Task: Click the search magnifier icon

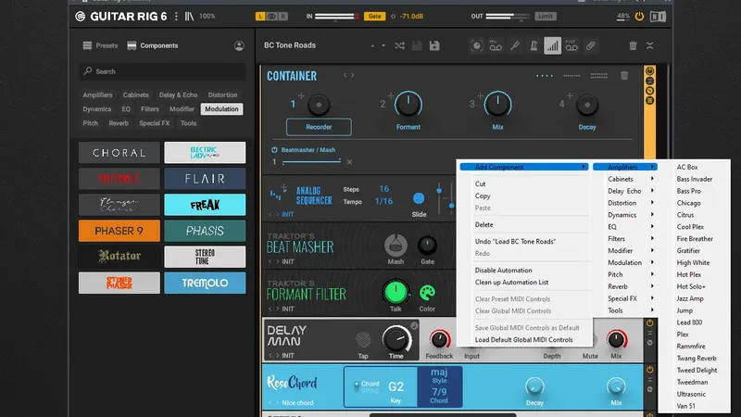Action: 88,71
